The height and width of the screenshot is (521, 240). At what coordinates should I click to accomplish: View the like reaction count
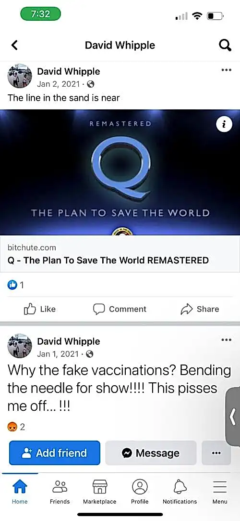16,285
